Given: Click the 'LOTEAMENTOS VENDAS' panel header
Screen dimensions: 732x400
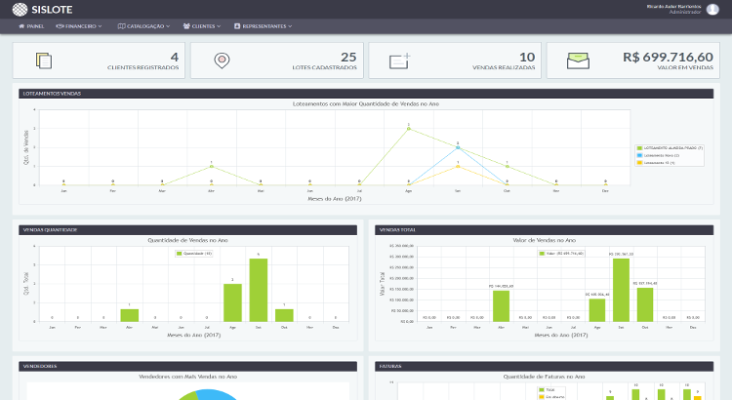Looking at the screenshot, I should click(x=366, y=94).
